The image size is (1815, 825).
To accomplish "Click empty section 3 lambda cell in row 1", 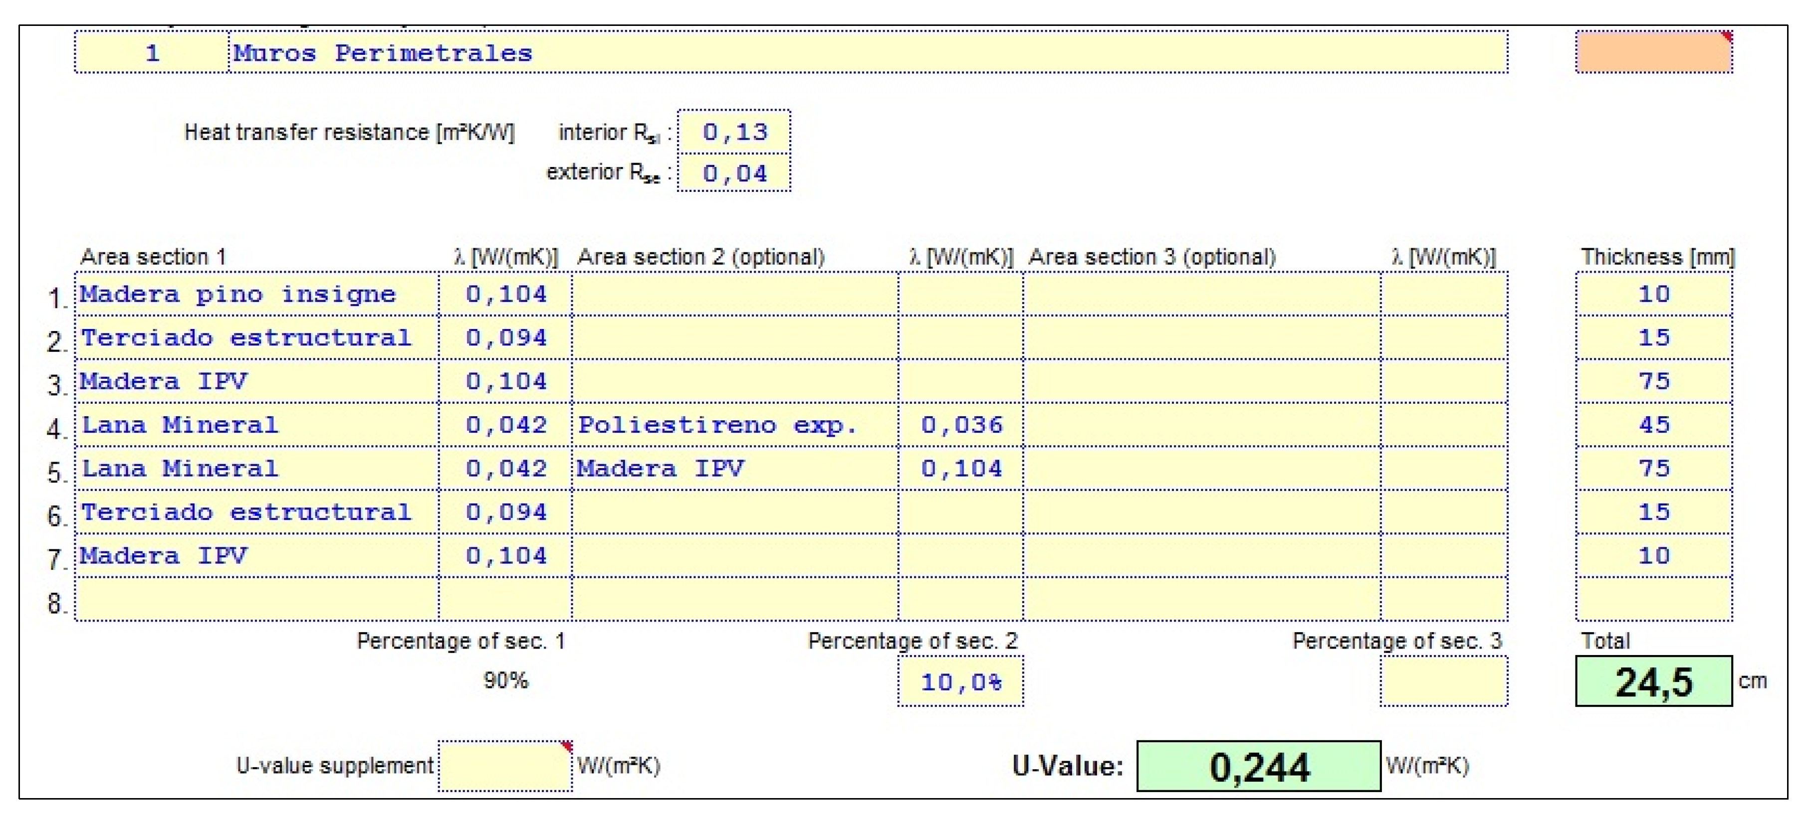I will [1444, 294].
